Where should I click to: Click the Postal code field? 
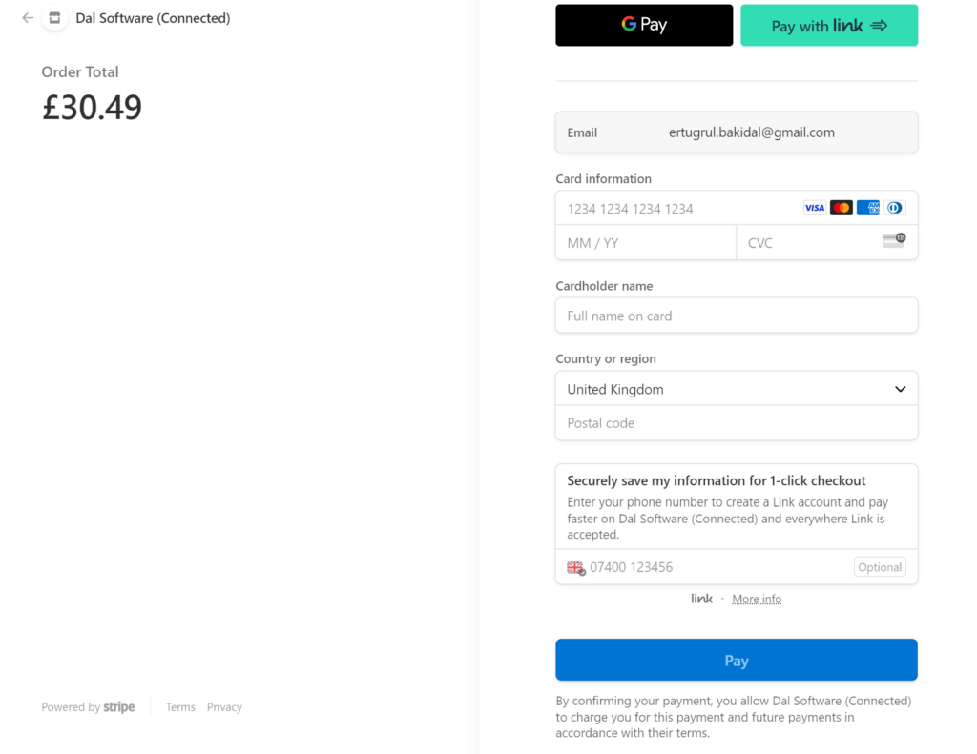(736, 423)
